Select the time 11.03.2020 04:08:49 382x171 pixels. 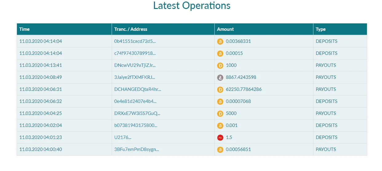coord(41,77)
